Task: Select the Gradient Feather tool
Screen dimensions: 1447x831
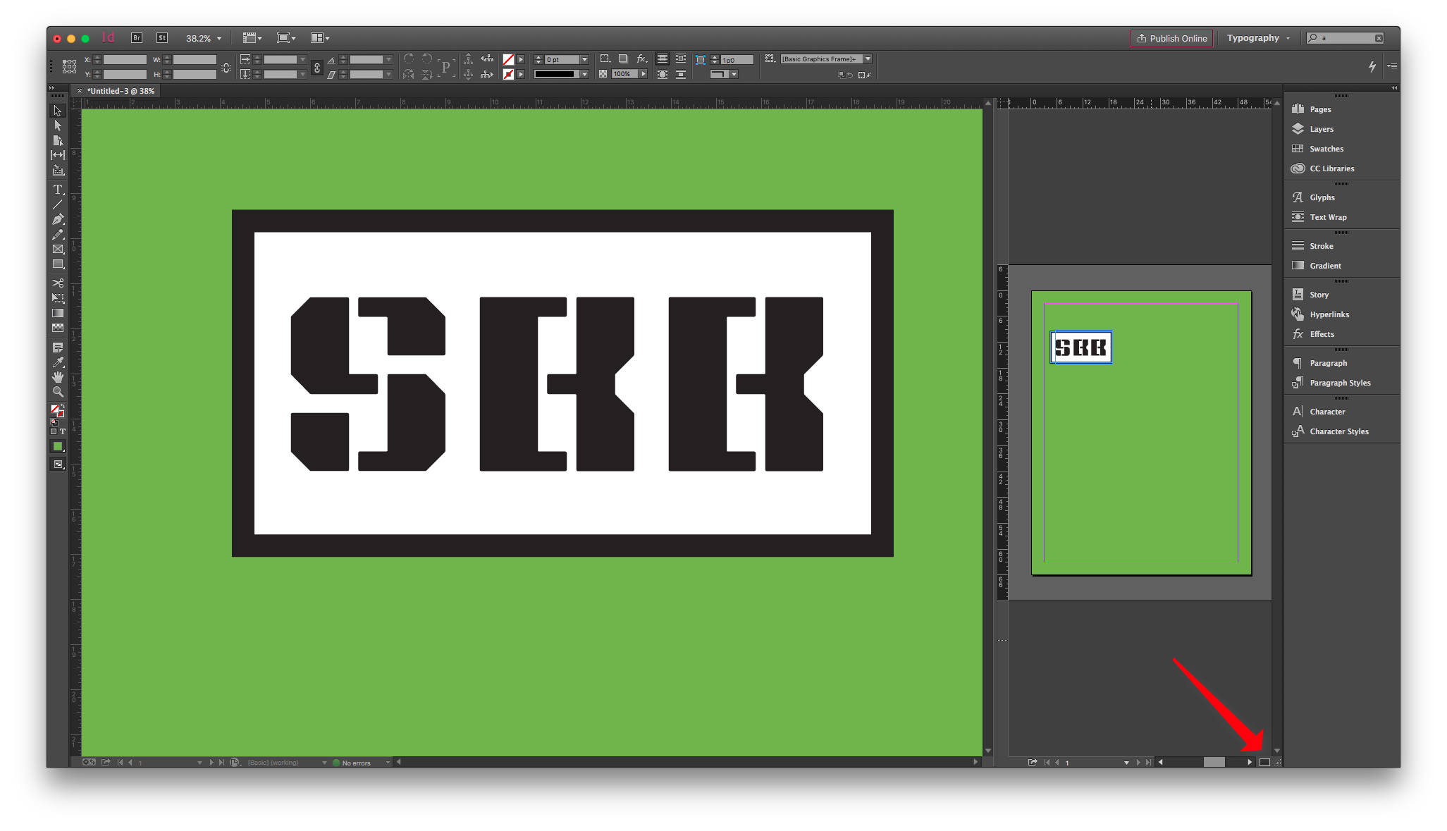Action: tap(58, 328)
